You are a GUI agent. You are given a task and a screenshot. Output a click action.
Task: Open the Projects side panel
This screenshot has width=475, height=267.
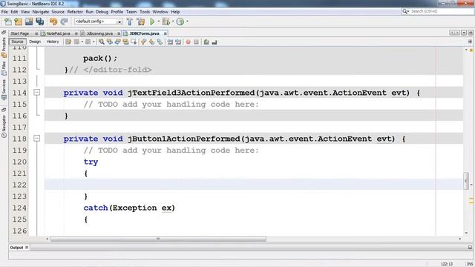pyautogui.click(x=4, y=47)
